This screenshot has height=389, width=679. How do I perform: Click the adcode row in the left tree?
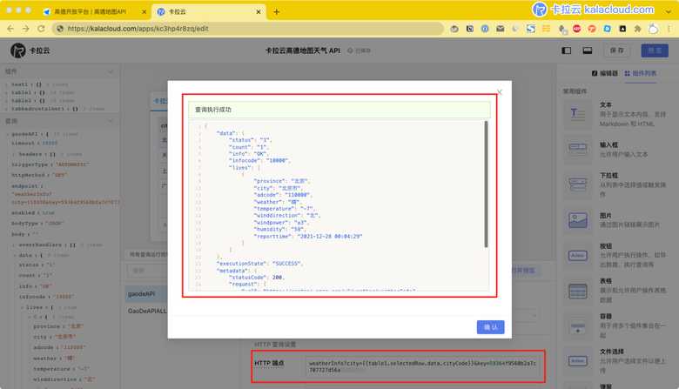click(59, 347)
